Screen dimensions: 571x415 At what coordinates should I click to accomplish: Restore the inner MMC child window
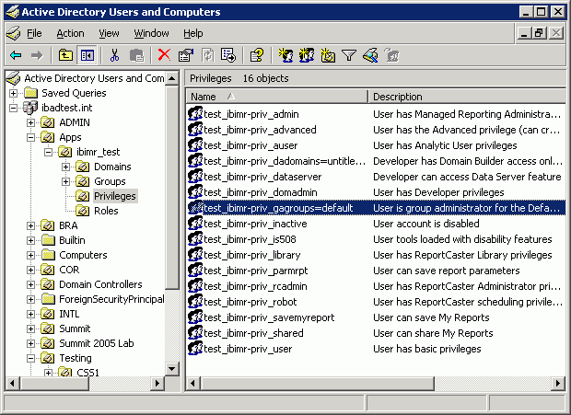tap(539, 33)
